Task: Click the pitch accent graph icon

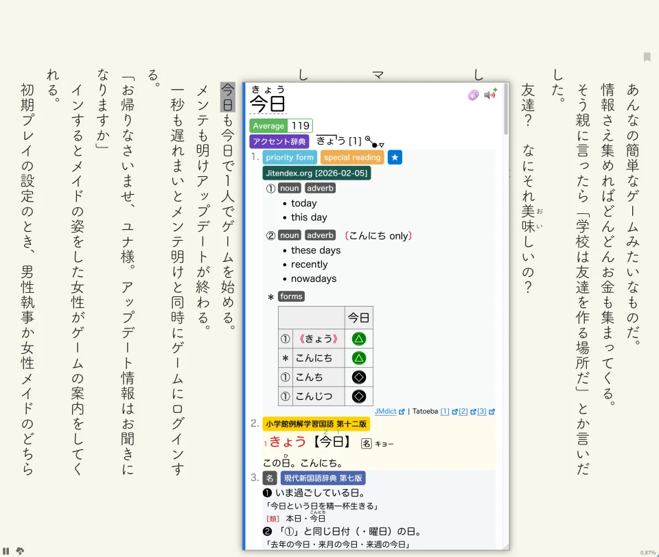Action: 374,141
